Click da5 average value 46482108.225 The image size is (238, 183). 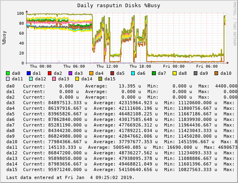[x=136, y=114]
